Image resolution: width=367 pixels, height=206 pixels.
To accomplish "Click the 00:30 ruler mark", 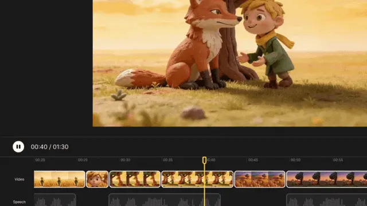I will pyautogui.click(x=125, y=160).
